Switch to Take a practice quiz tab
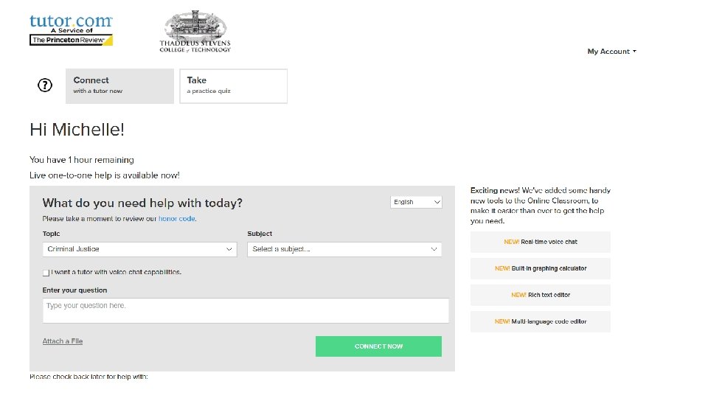 [x=233, y=85]
